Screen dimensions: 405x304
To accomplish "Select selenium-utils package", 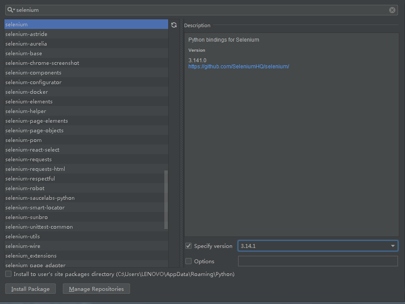I will pos(86,237).
